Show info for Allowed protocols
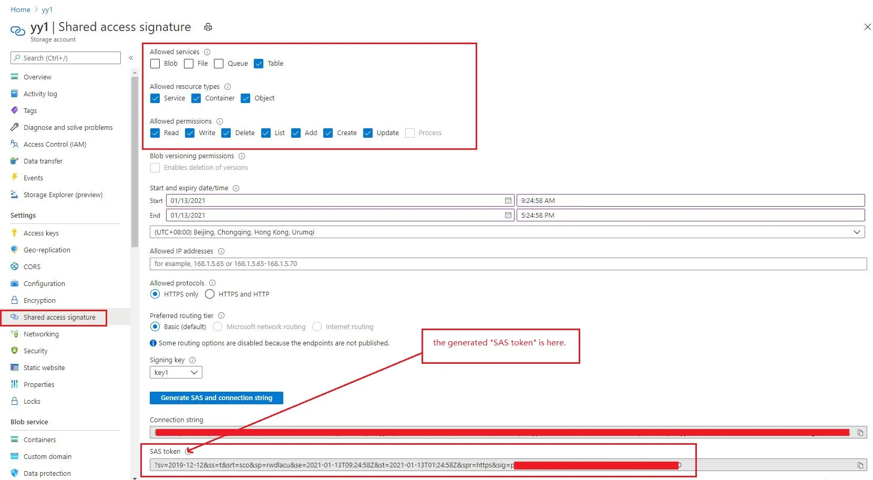The height and width of the screenshot is (480, 873). pos(212,283)
